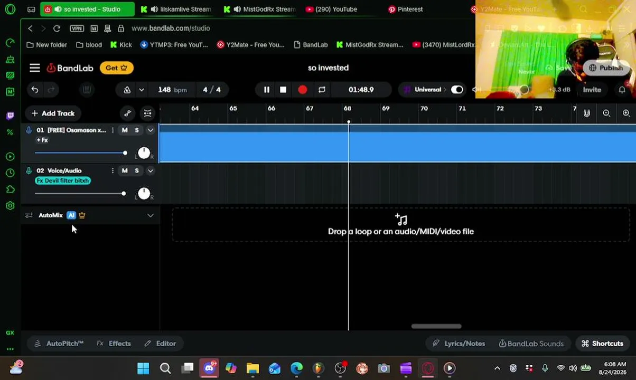The width and height of the screenshot is (636, 380).
Task: Click track 01 pan knob
Action: point(144,153)
